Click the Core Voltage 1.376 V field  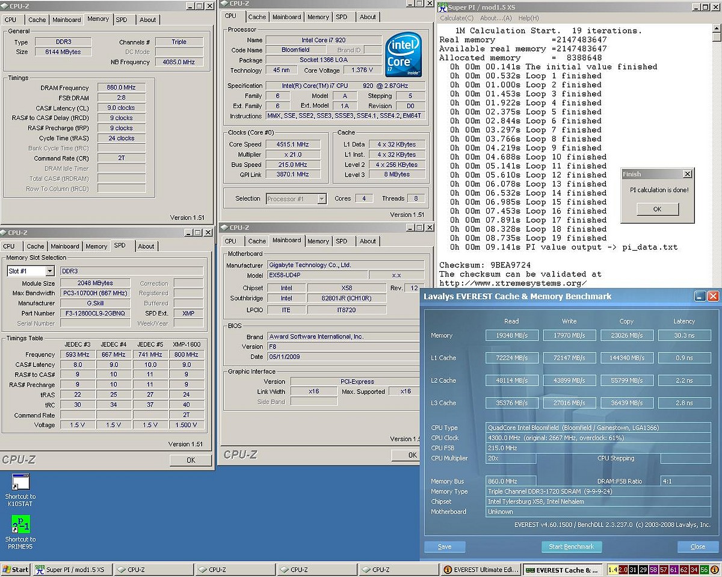(x=362, y=70)
